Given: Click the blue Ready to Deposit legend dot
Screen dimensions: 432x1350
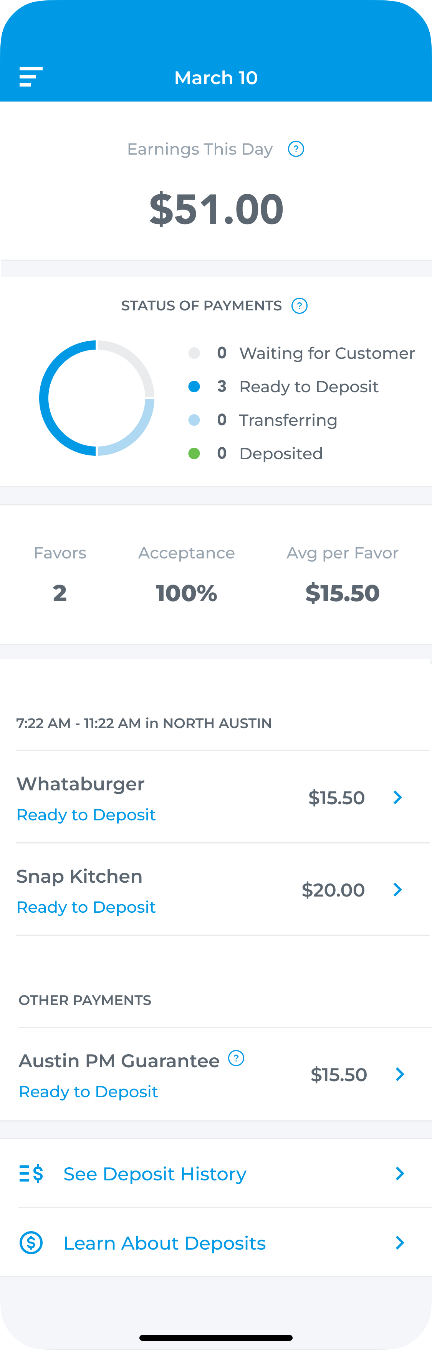Looking at the screenshot, I should pyautogui.click(x=194, y=386).
